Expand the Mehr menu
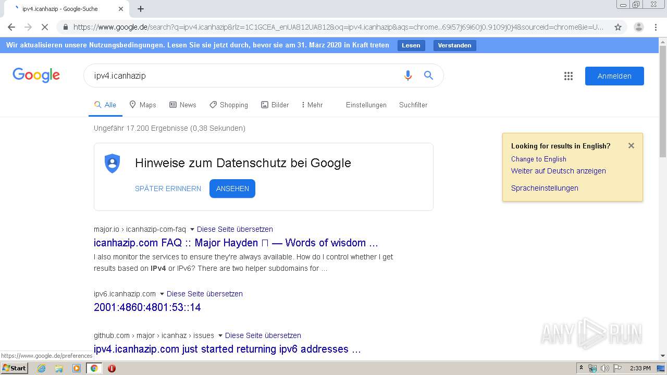Viewport: 667px width, 375px height. (x=312, y=105)
